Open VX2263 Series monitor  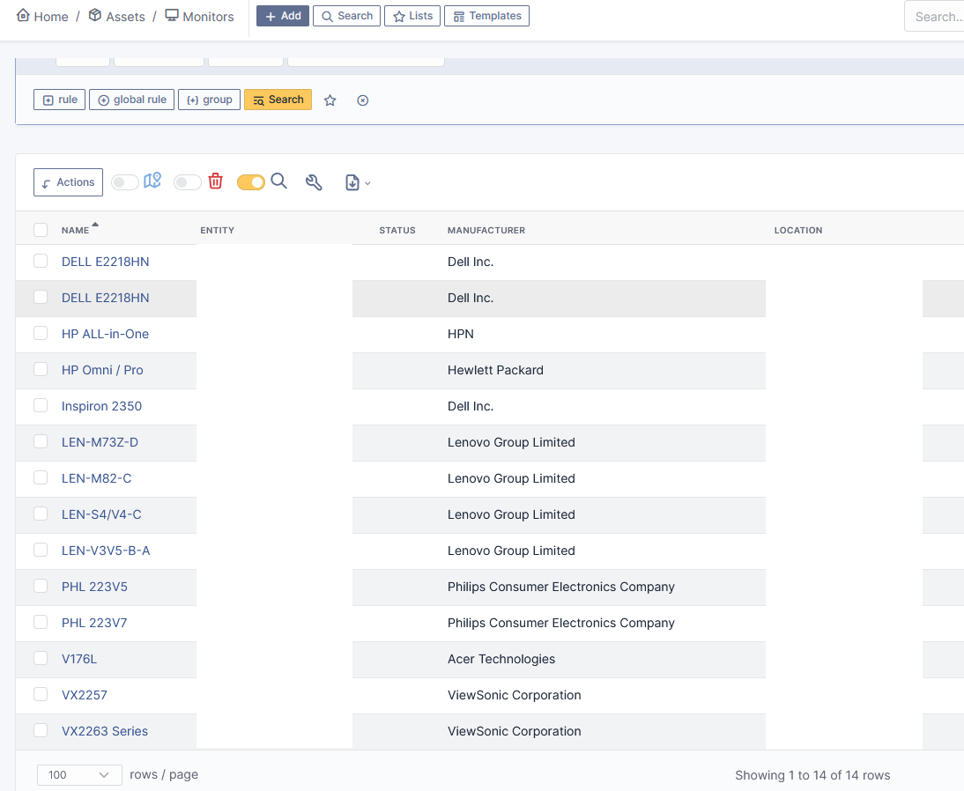pos(105,731)
